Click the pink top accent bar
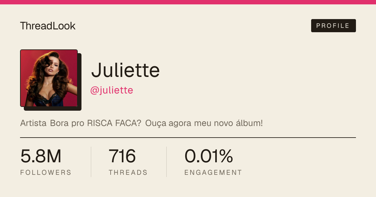 (x=188, y=2)
